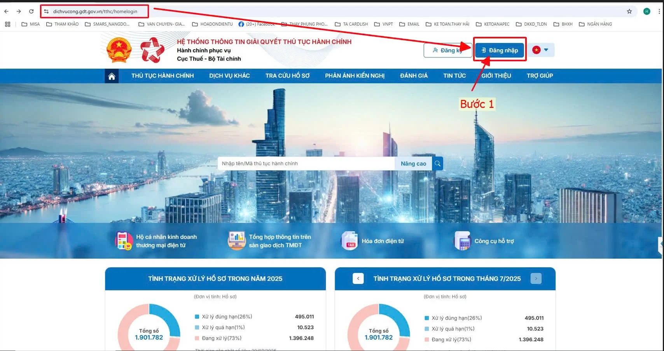Click the 2025 panel's Xử lý quá hạn(1%) legend
The image size is (664, 351).
220,327
